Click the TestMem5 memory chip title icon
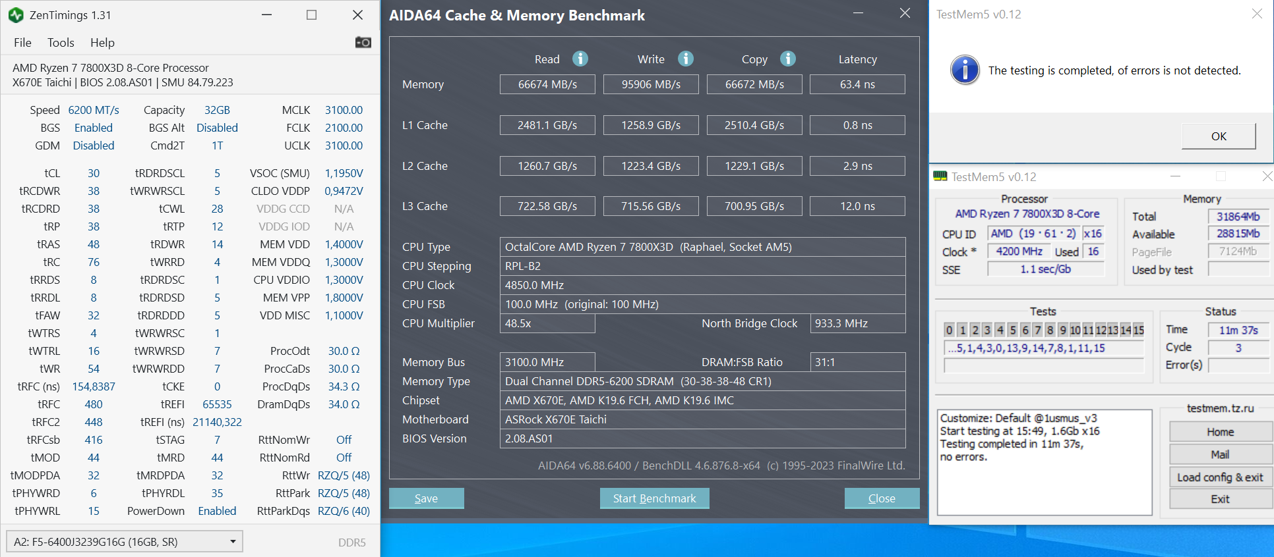This screenshot has height=557, width=1274. pos(940,176)
